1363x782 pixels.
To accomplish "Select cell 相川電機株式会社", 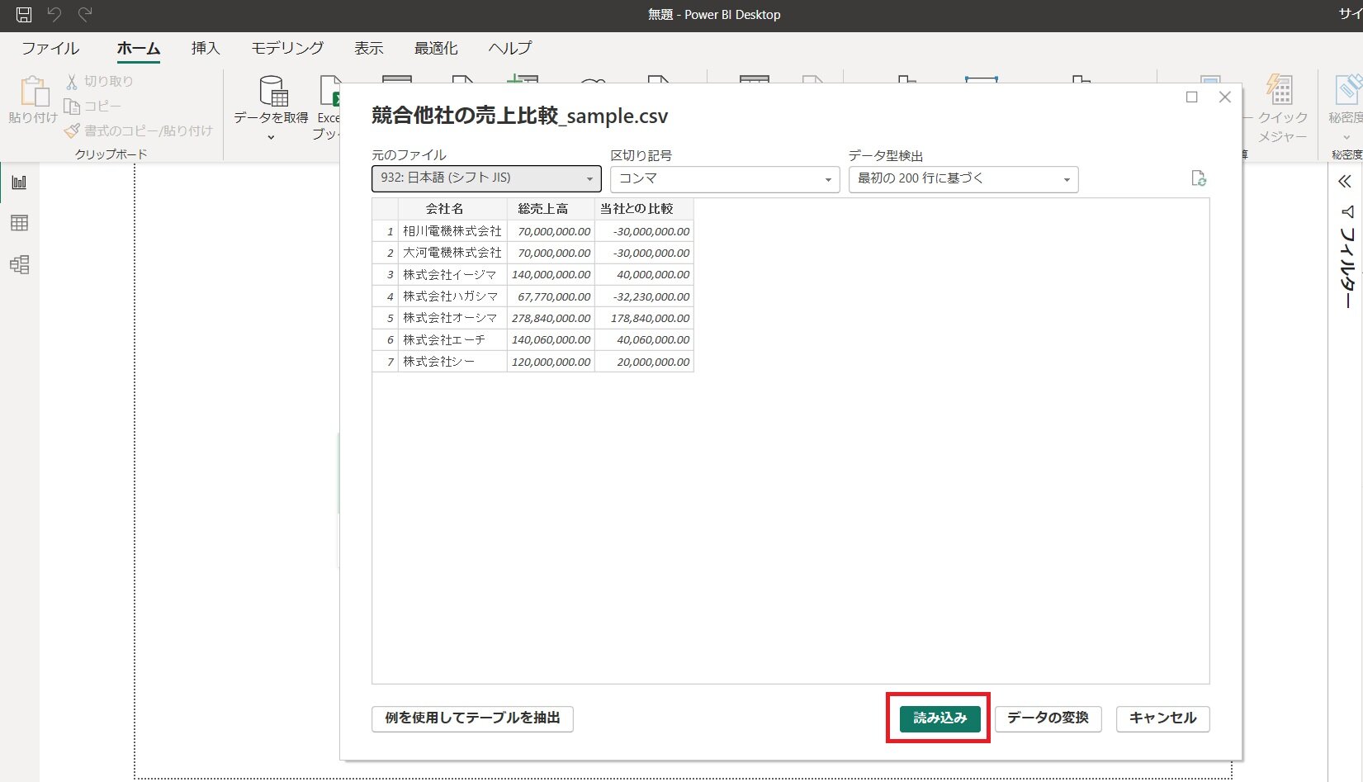I will [x=452, y=231].
